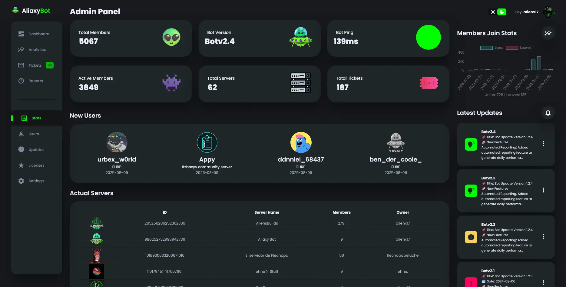
Task: Open the Analytics sidebar item
Action: point(37,50)
